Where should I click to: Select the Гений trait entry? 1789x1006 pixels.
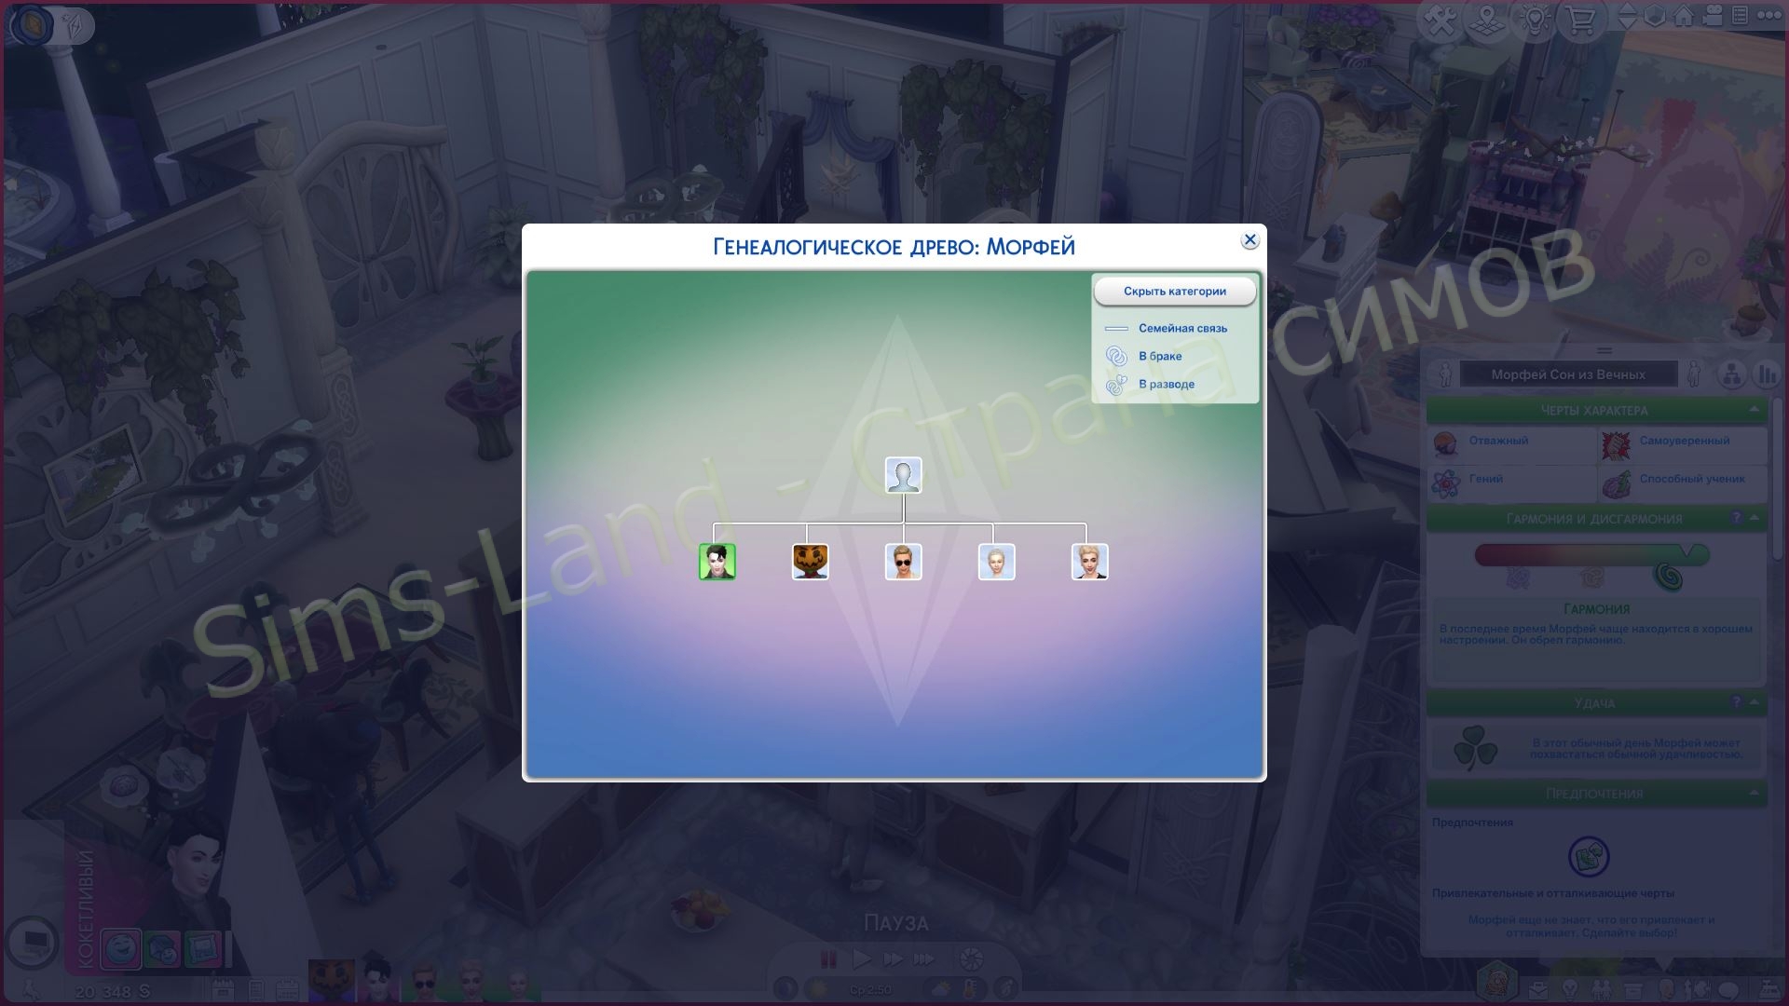[x=1485, y=479]
